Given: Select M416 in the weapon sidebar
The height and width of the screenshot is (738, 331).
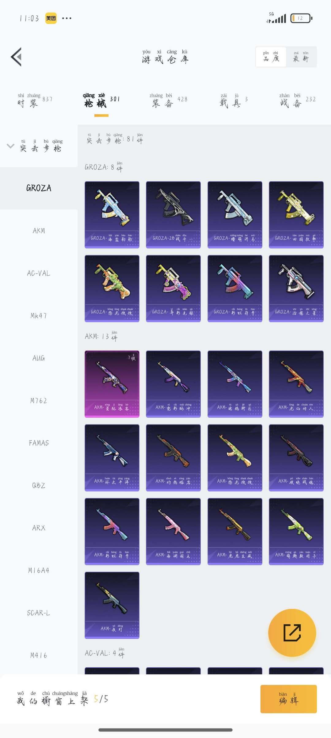Looking at the screenshot, I should coord(39,655).
